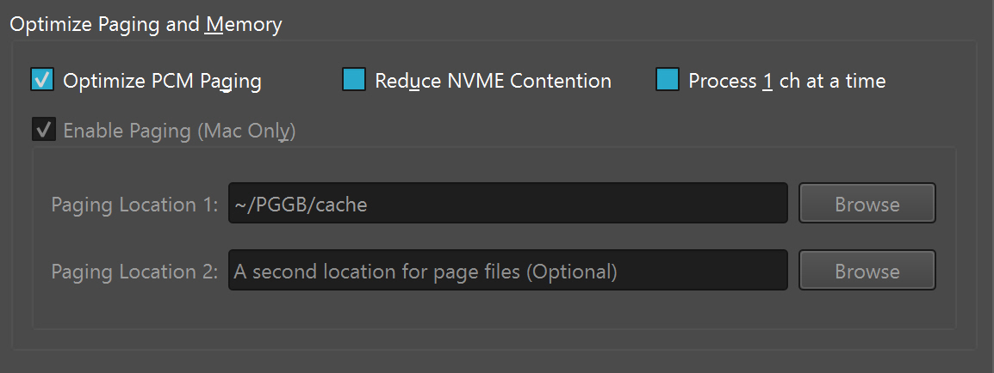Enable the Reduce NVME Contention checkbox
994x373 pixels.
[354, 80]
